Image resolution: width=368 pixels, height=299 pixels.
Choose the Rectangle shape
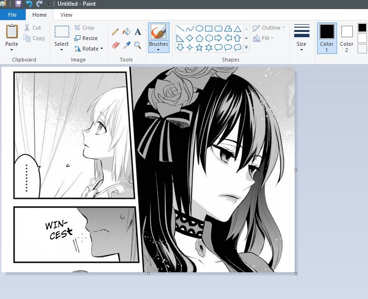coord(209,29)
